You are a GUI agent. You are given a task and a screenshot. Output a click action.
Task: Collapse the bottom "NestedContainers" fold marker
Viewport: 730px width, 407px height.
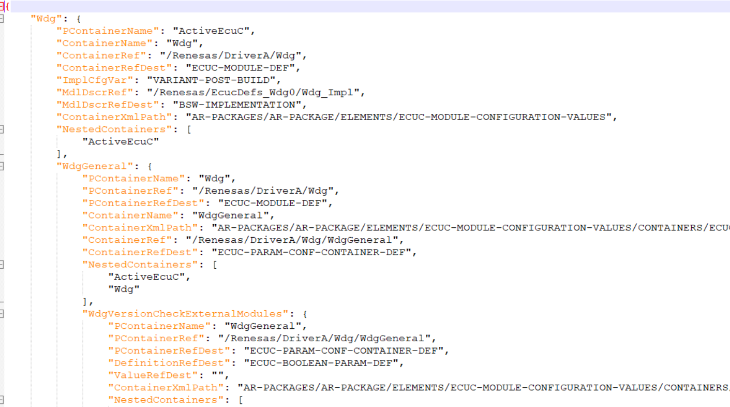(4, 399)
